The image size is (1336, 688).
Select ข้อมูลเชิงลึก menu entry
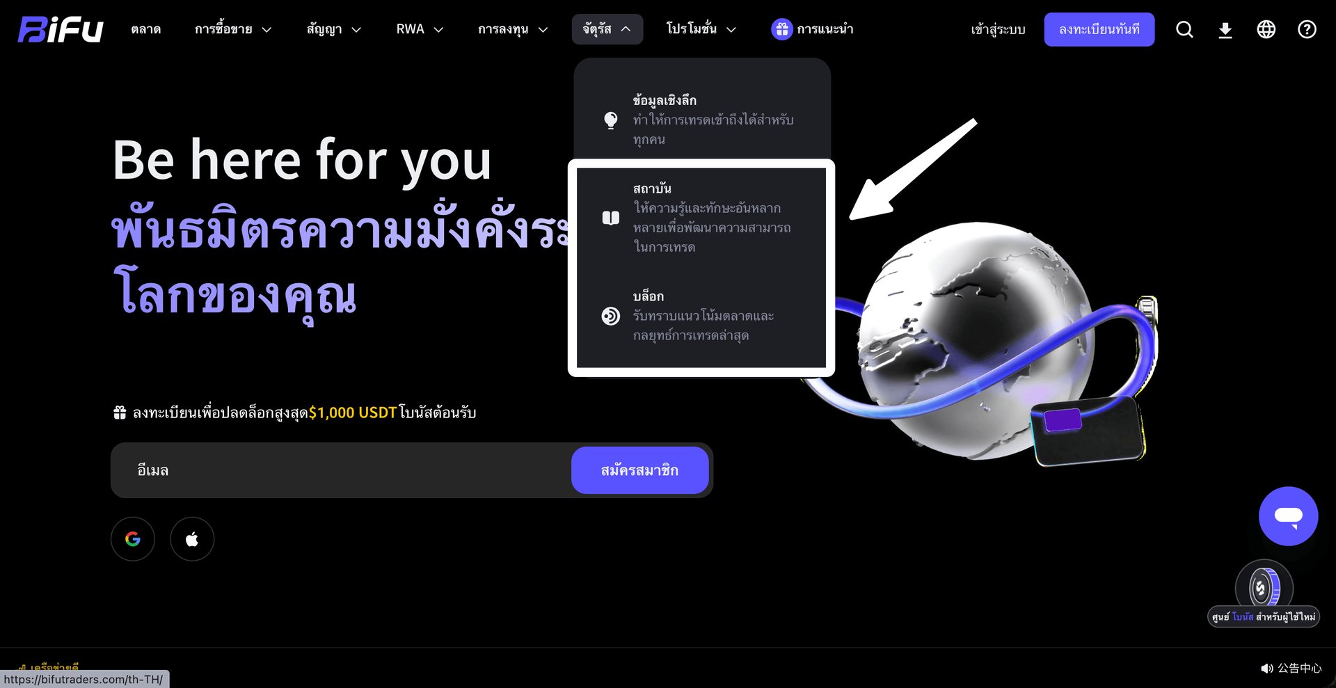(701, 120)
